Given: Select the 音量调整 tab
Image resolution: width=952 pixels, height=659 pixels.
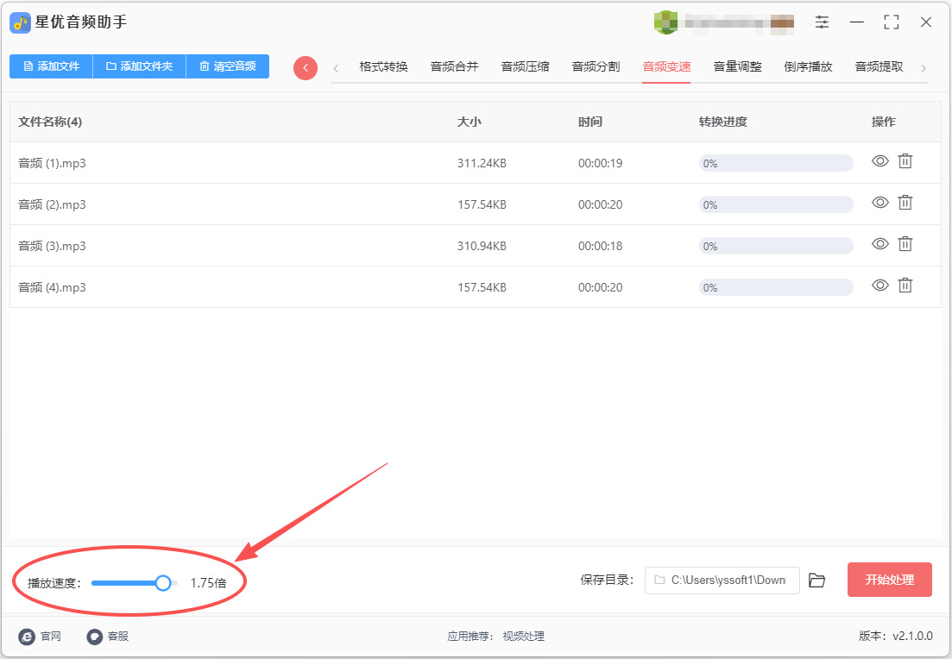Looking at the screenshot, I should coord(738,66).
